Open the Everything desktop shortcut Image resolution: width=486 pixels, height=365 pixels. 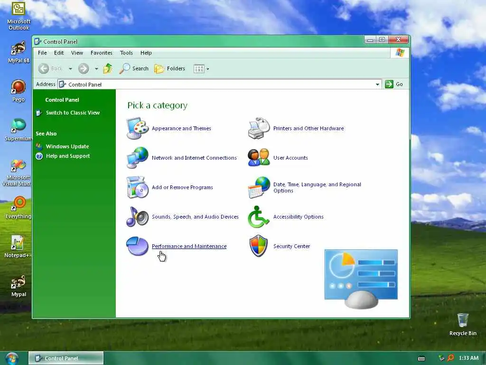[x=19, y=208]
